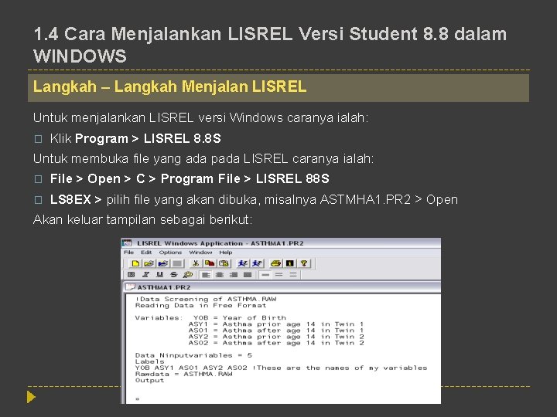This screenshot has height=417, width=557.
Task: Click the yellow Open folder icon
Action: (x=149, y=263)
